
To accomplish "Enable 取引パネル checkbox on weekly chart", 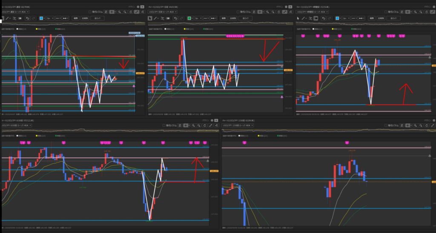I will 90,12.
